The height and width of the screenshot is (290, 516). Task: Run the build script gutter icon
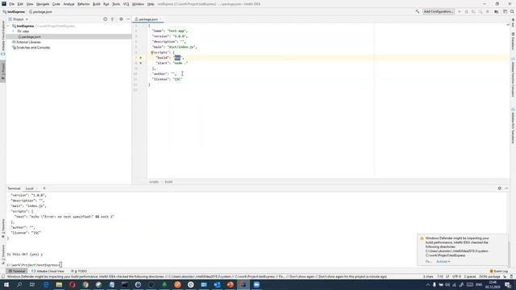(x=140, y=58)
